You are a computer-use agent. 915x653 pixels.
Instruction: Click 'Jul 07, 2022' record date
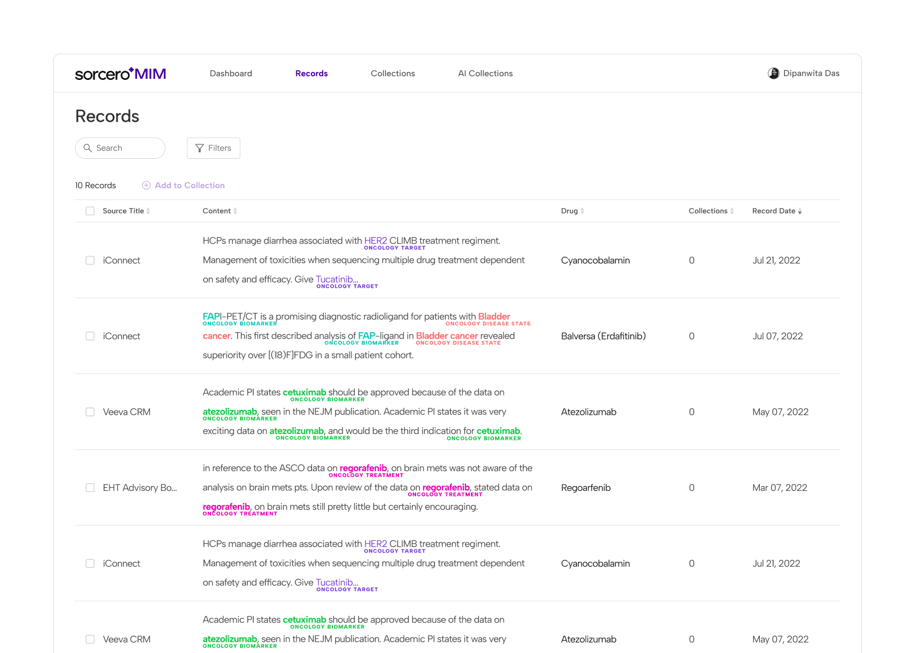pos(778,336)
